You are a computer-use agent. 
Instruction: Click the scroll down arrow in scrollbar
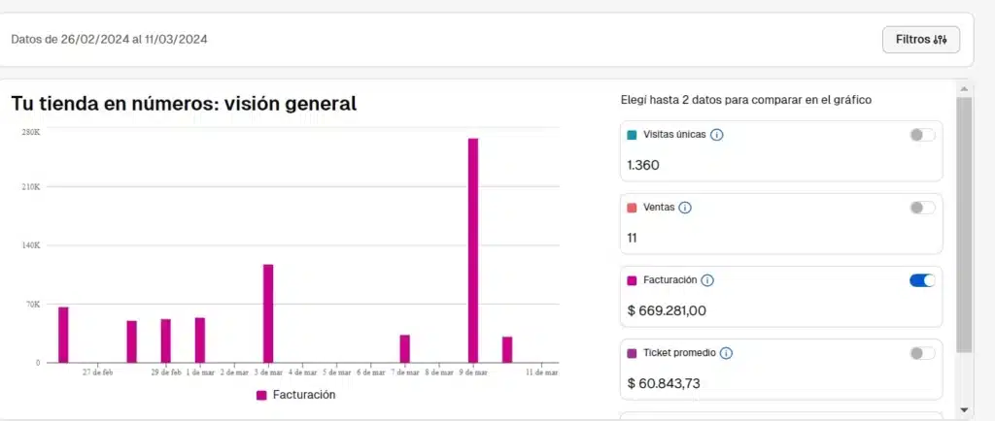963,409
